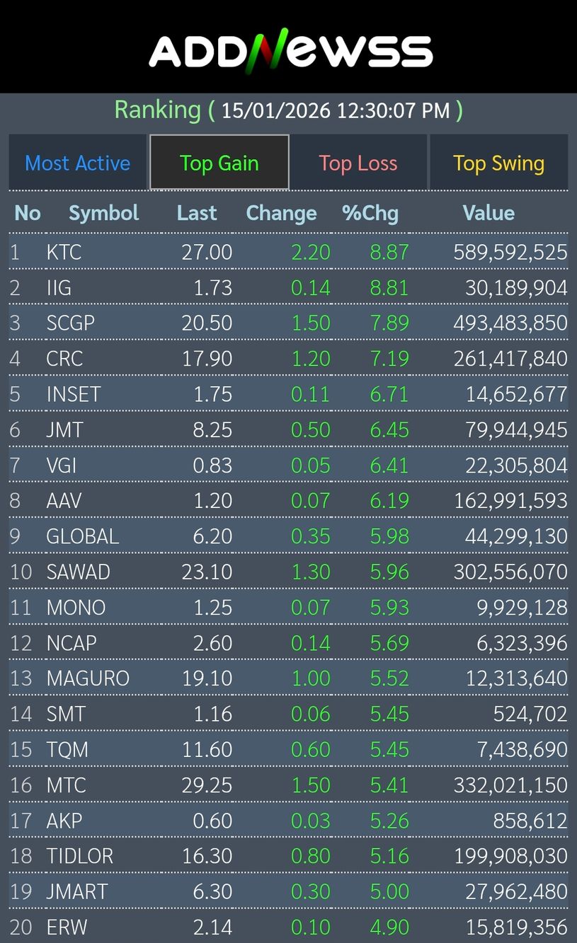This screenshot has height=943, width=577.
Task: Open the Top Loss tab
Action: [x=358, y=163]
